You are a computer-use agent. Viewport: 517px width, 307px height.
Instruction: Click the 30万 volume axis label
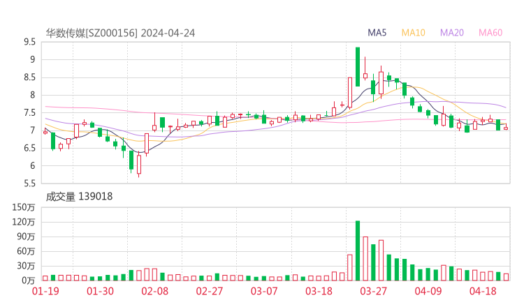click(26, 266)
